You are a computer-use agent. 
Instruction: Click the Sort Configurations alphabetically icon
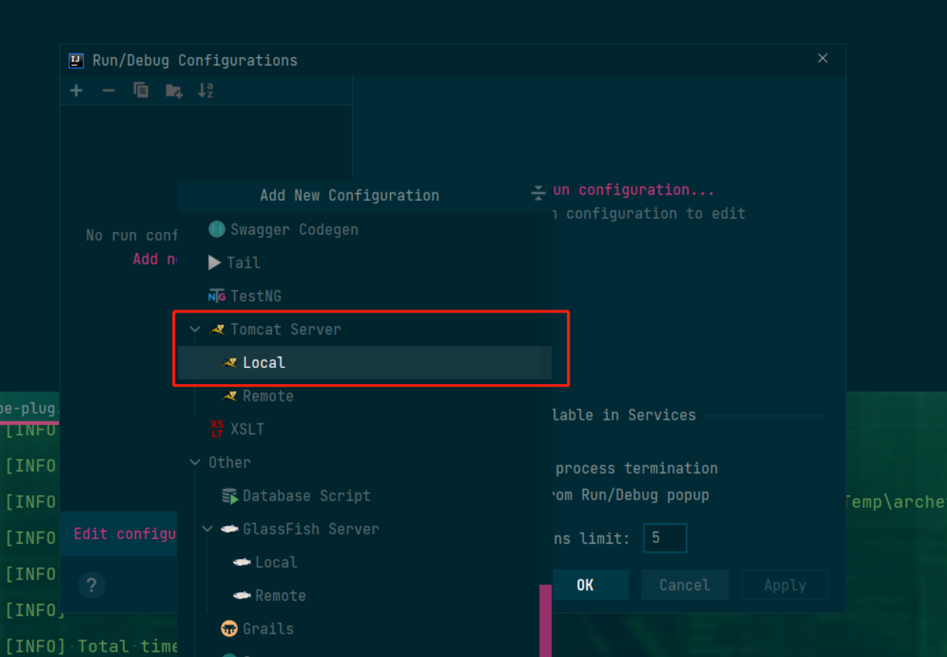tap(206, 90)
